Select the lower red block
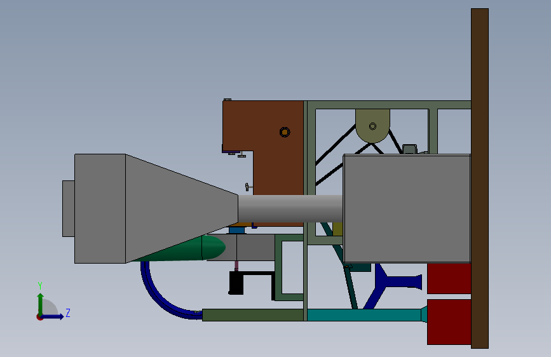Screen dimensions: 551x357 coord(449,322)
